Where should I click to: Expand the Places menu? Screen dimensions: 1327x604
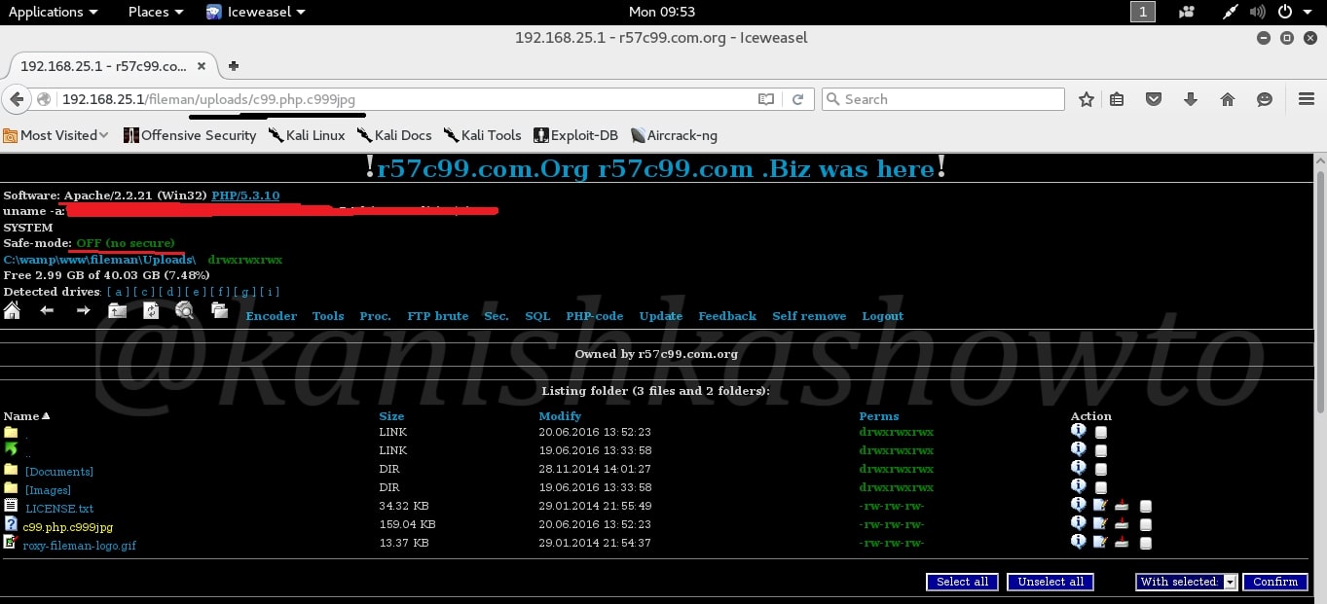[155, 12]
